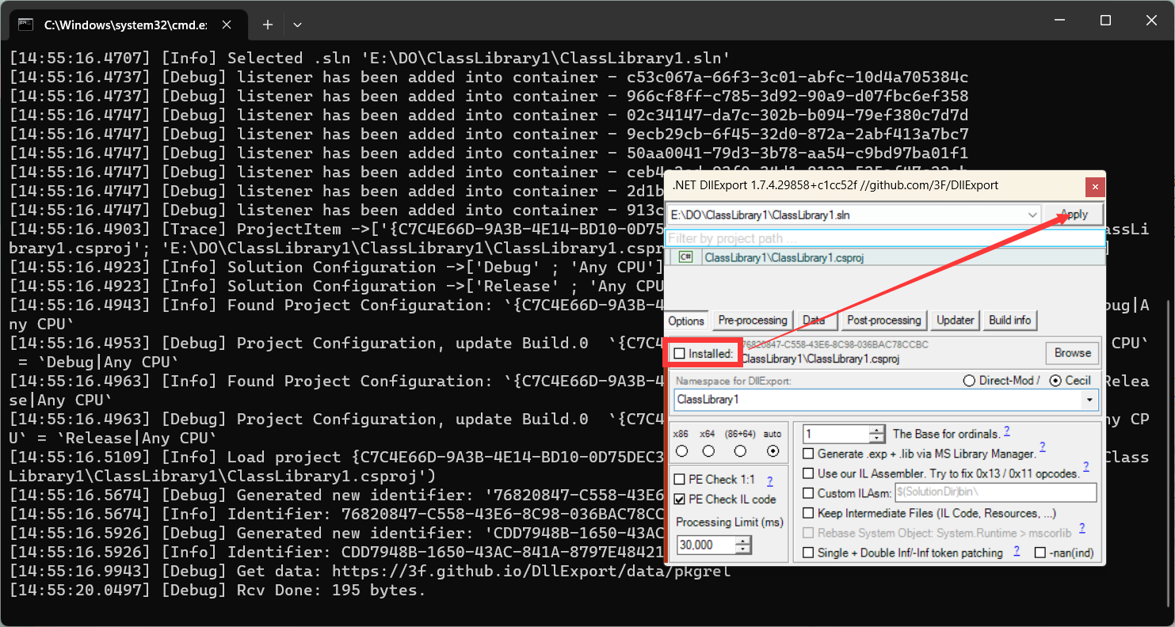Viewport: 1175px width, 627px height.
Task: Open help link next to PE Check 1:1
Action: [x=769, y=481]
